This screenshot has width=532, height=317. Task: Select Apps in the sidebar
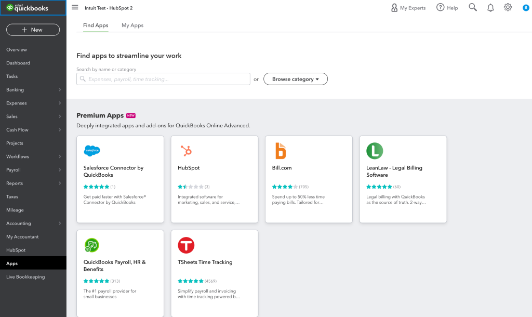pyautogui.click(x=33, y=263)
